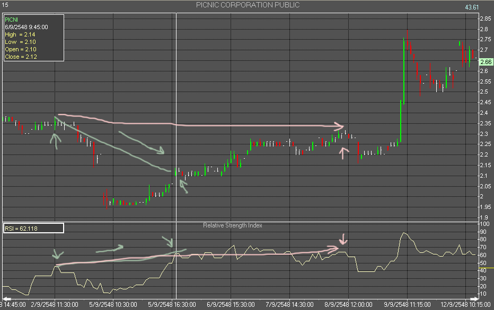Click the 2.25 label on the price axis
494x310 pixels.
pyautogui.click(x=486, y=144)
